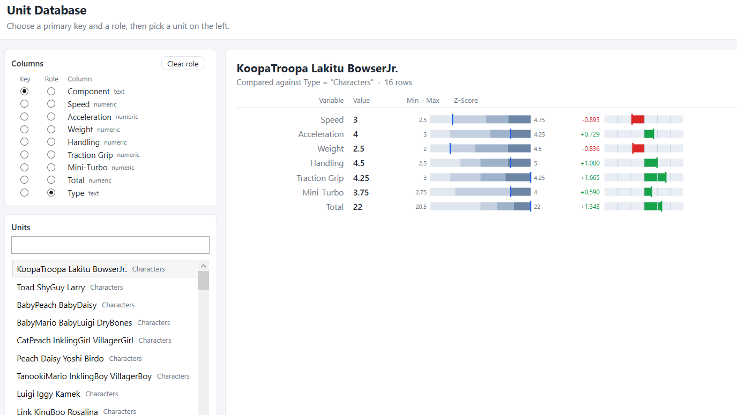This screenshot has height=415, width=737.
Task: Click the units list scrollbar thumb
Action: click(203, 280)
